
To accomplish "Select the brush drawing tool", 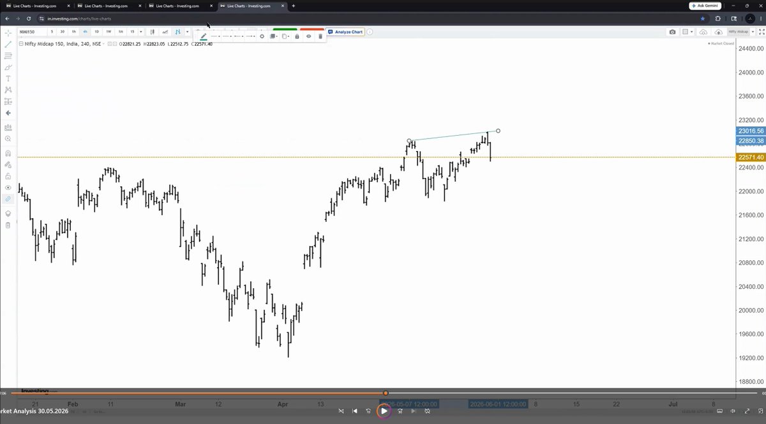I will point(8,67).
